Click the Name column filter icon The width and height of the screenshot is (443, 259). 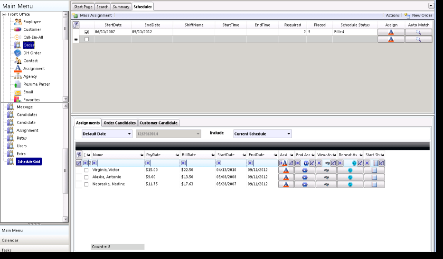pos(94,163)
